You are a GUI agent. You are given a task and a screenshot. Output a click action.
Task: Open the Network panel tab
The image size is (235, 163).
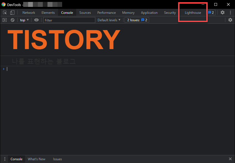[29, 13]
